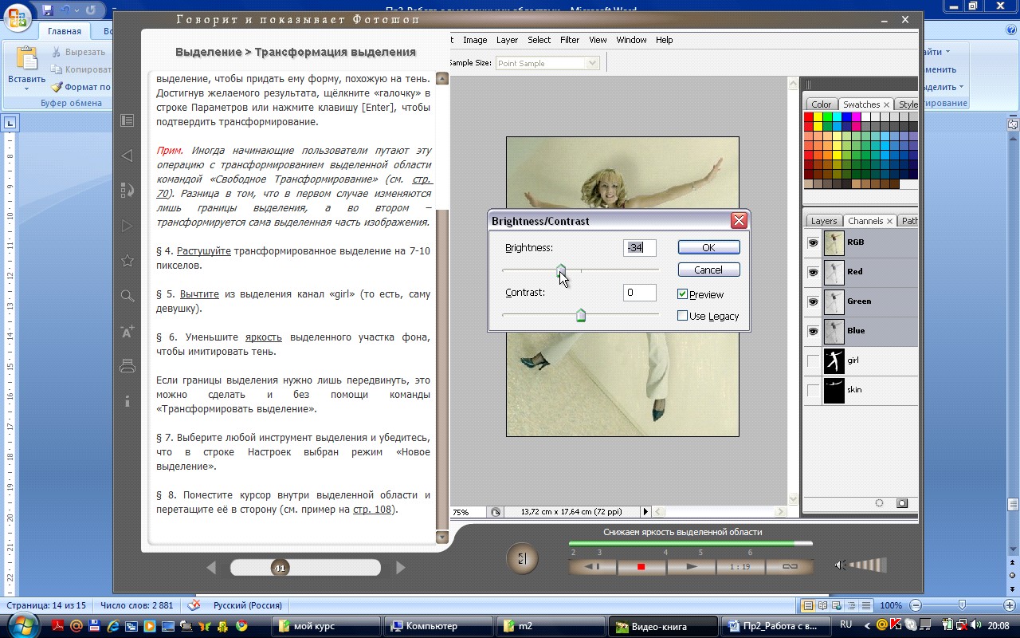Click the OK button in Brightness/Contrast

[708, 247]
